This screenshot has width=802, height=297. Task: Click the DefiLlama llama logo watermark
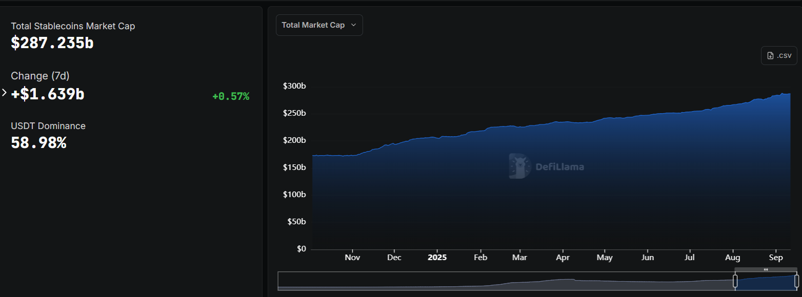(x=519, y=166)
